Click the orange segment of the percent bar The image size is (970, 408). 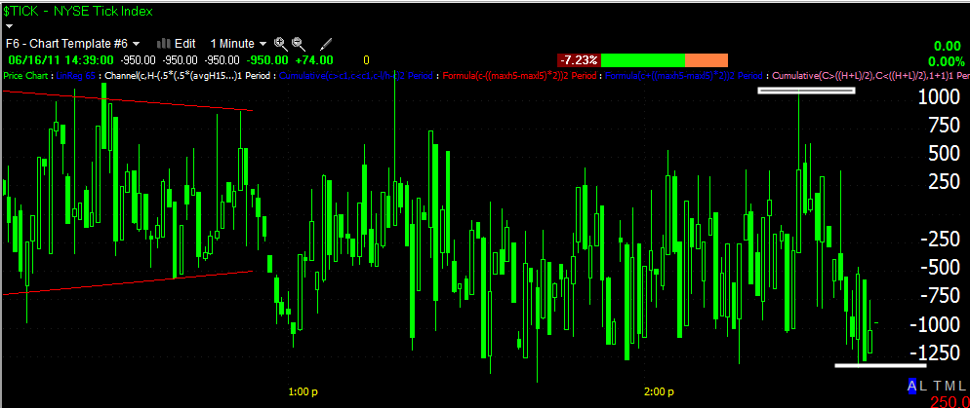[x=707, y=60]
